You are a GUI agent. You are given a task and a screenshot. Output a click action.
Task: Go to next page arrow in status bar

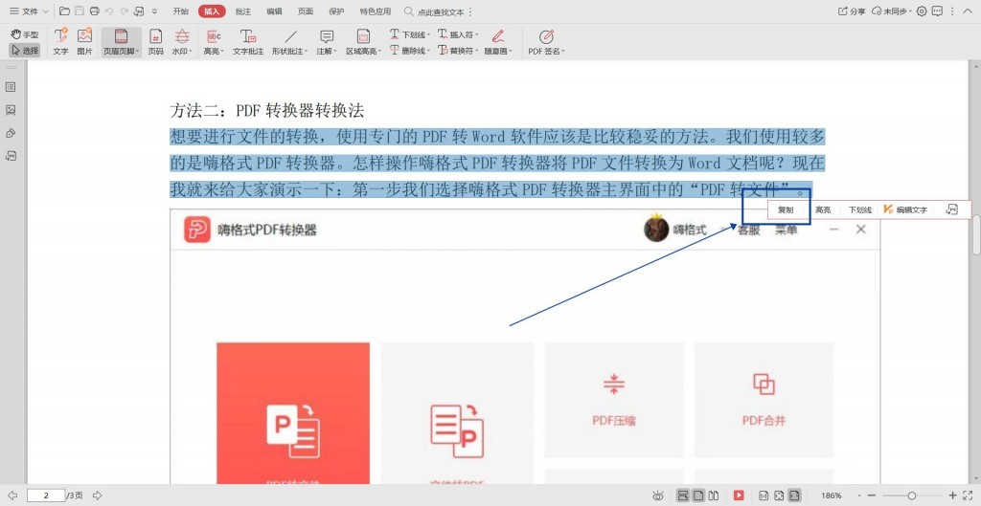pos(97,495)
